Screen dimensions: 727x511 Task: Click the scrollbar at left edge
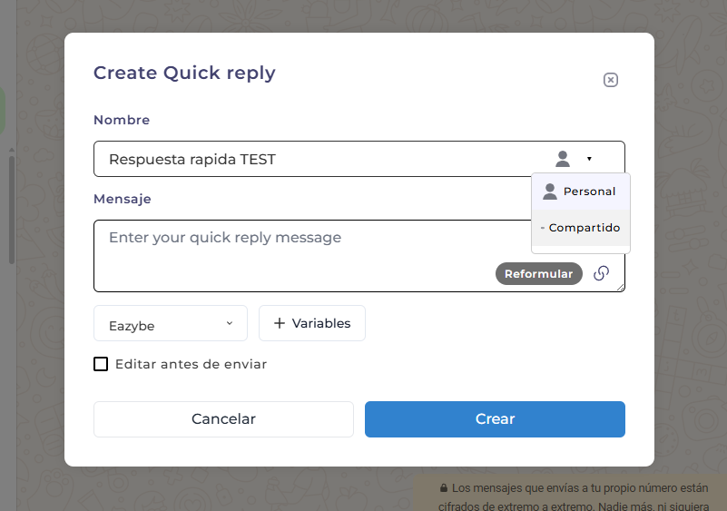click(x=12, y=209)
